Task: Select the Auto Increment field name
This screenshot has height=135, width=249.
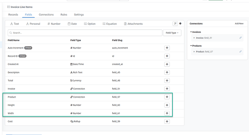Action: coord(16,48)
